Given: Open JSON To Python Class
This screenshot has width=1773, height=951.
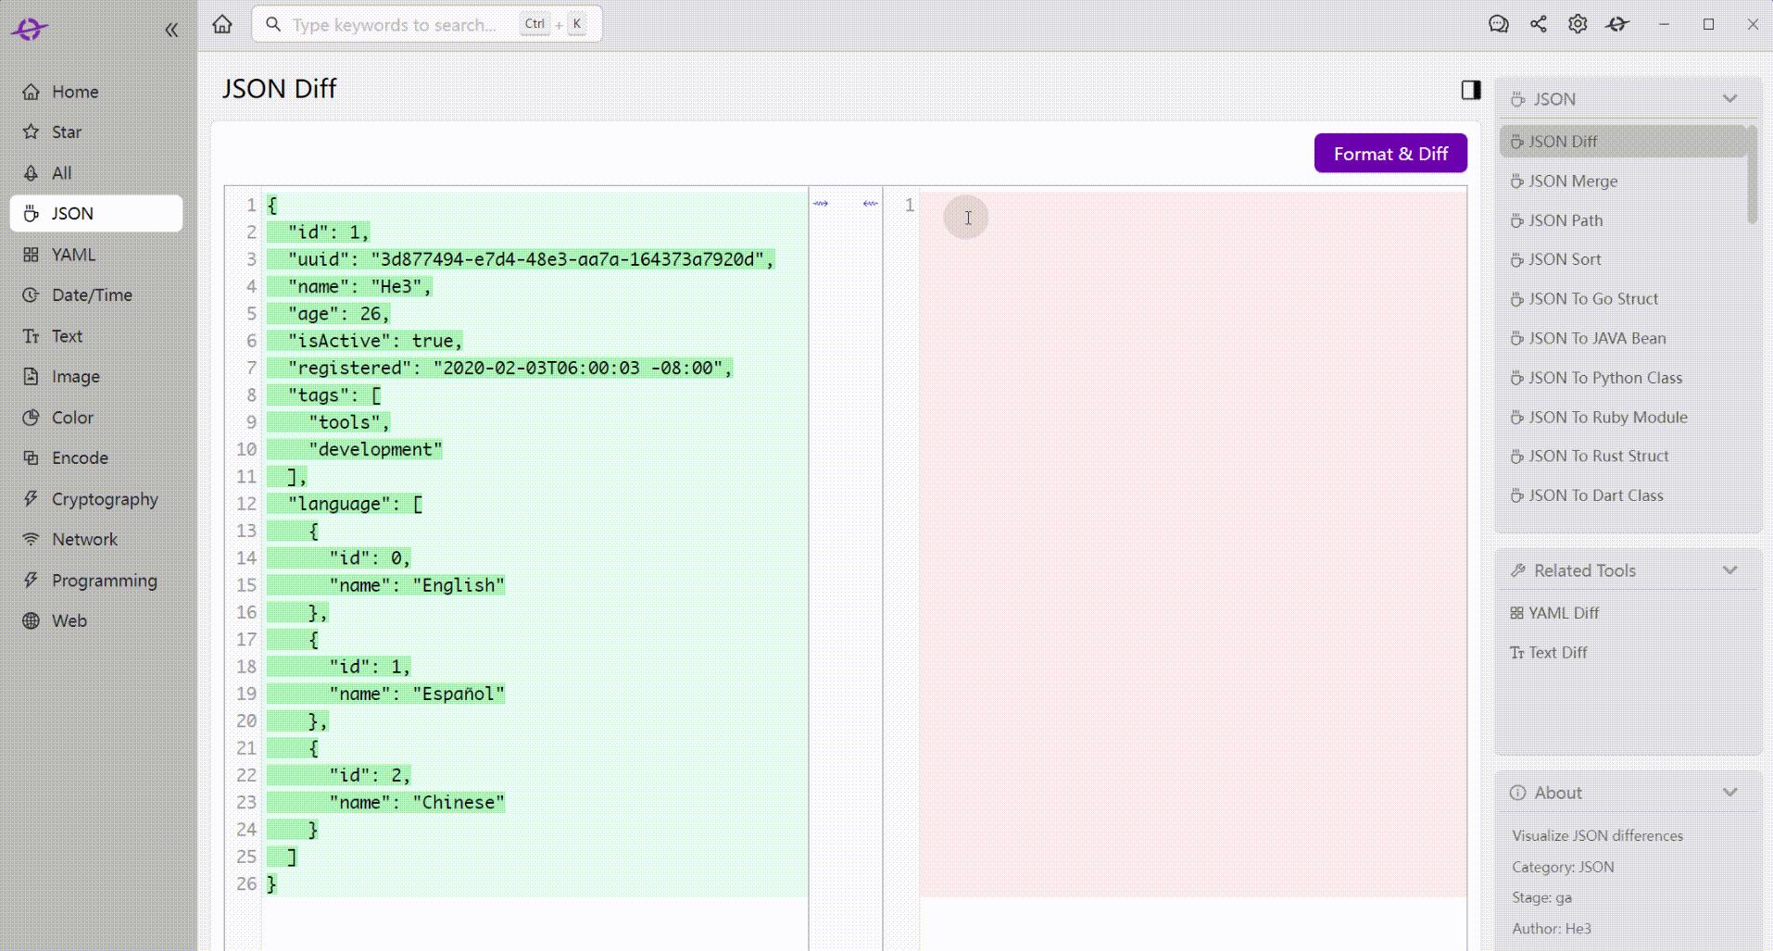Looking at the screenshot, I should point(1623,378).
